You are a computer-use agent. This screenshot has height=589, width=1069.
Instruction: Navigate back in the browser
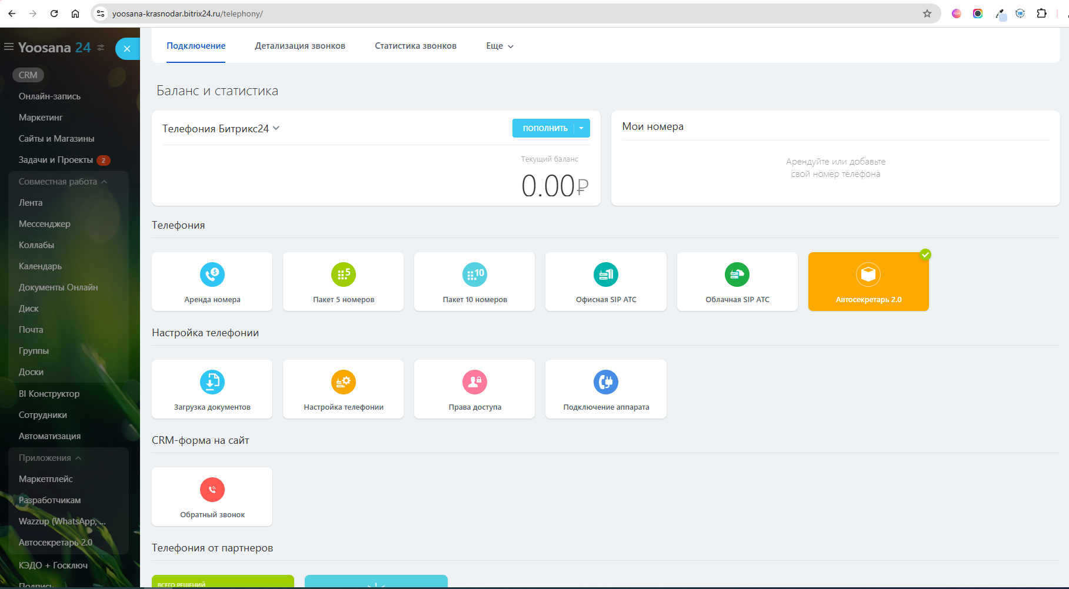(12, 14)
